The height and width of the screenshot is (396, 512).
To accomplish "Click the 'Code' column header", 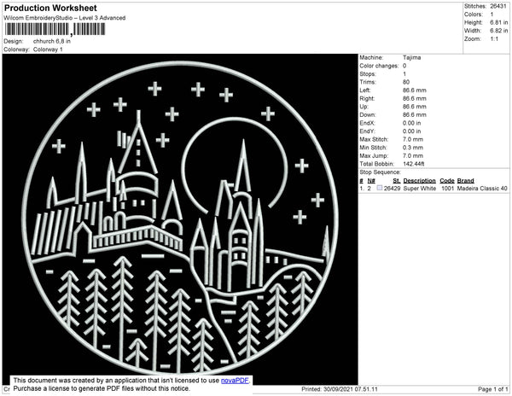I will (447, 181).
